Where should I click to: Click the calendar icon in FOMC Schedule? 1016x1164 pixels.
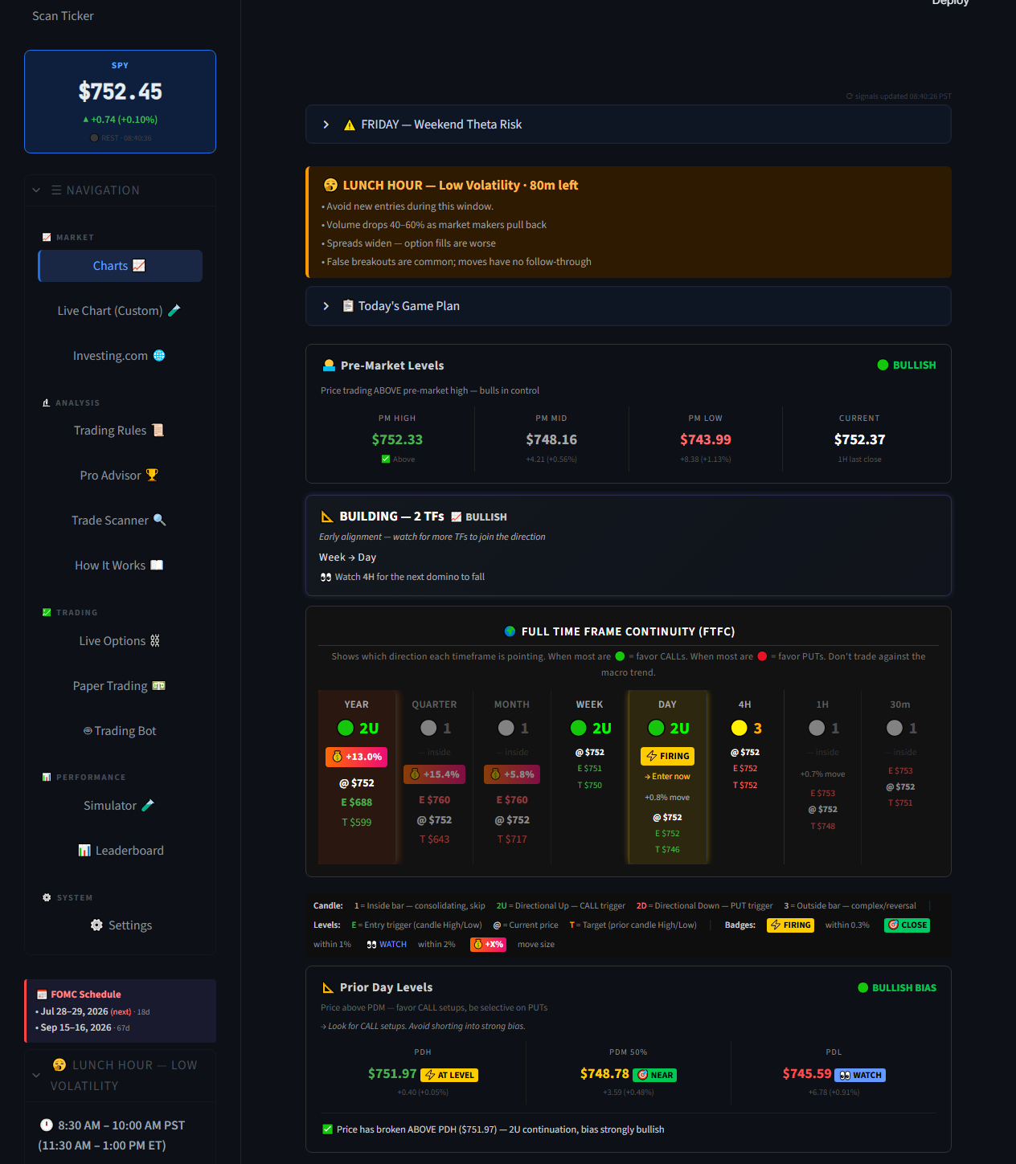click(42, 995)
